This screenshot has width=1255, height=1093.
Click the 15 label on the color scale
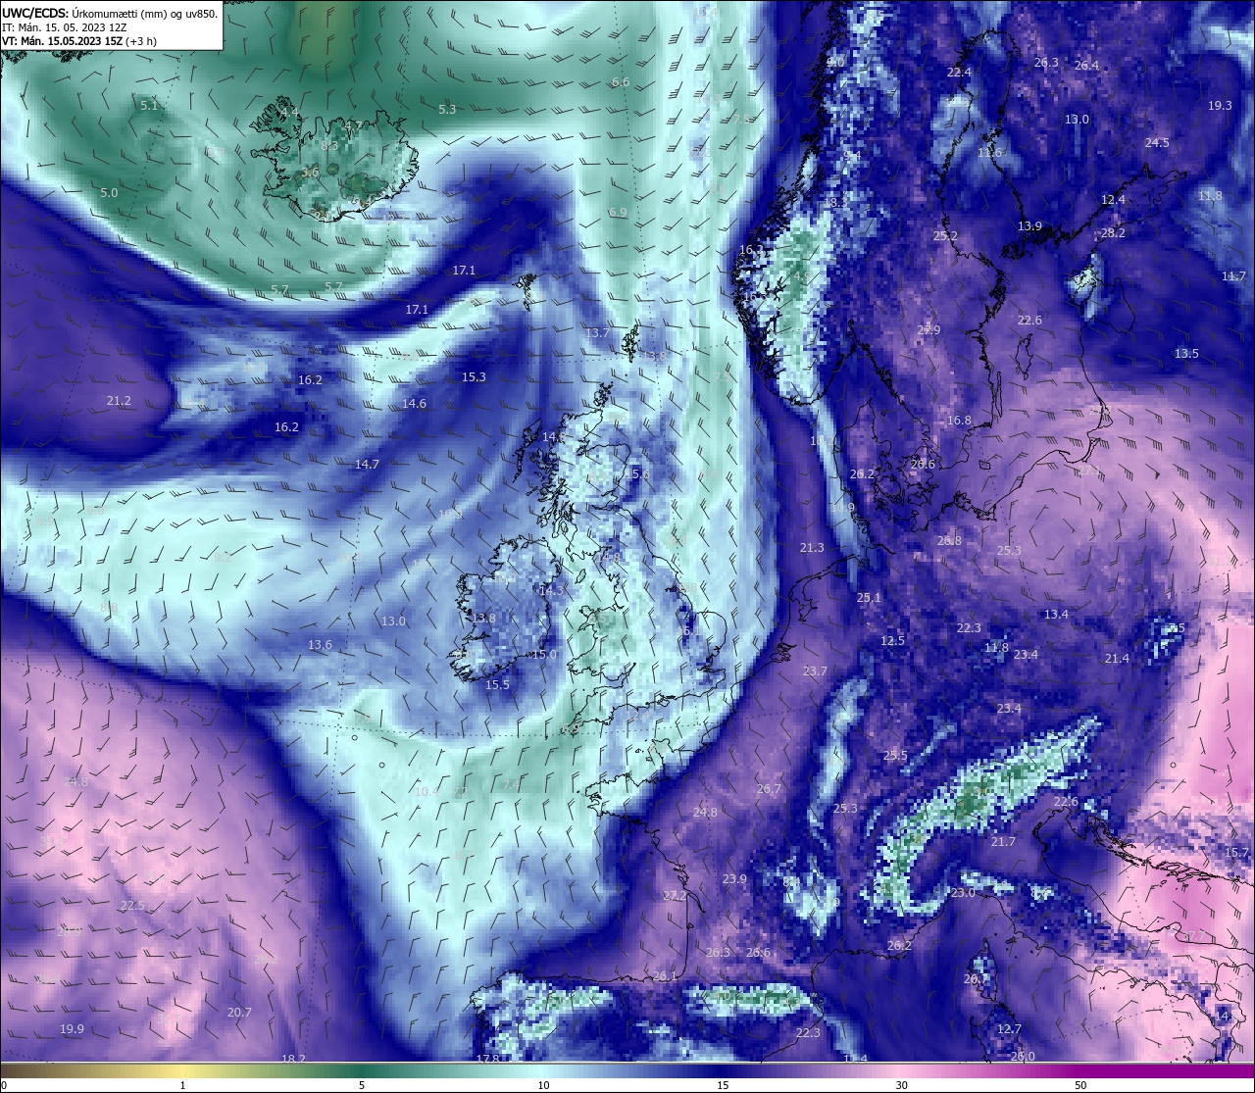722,1085
